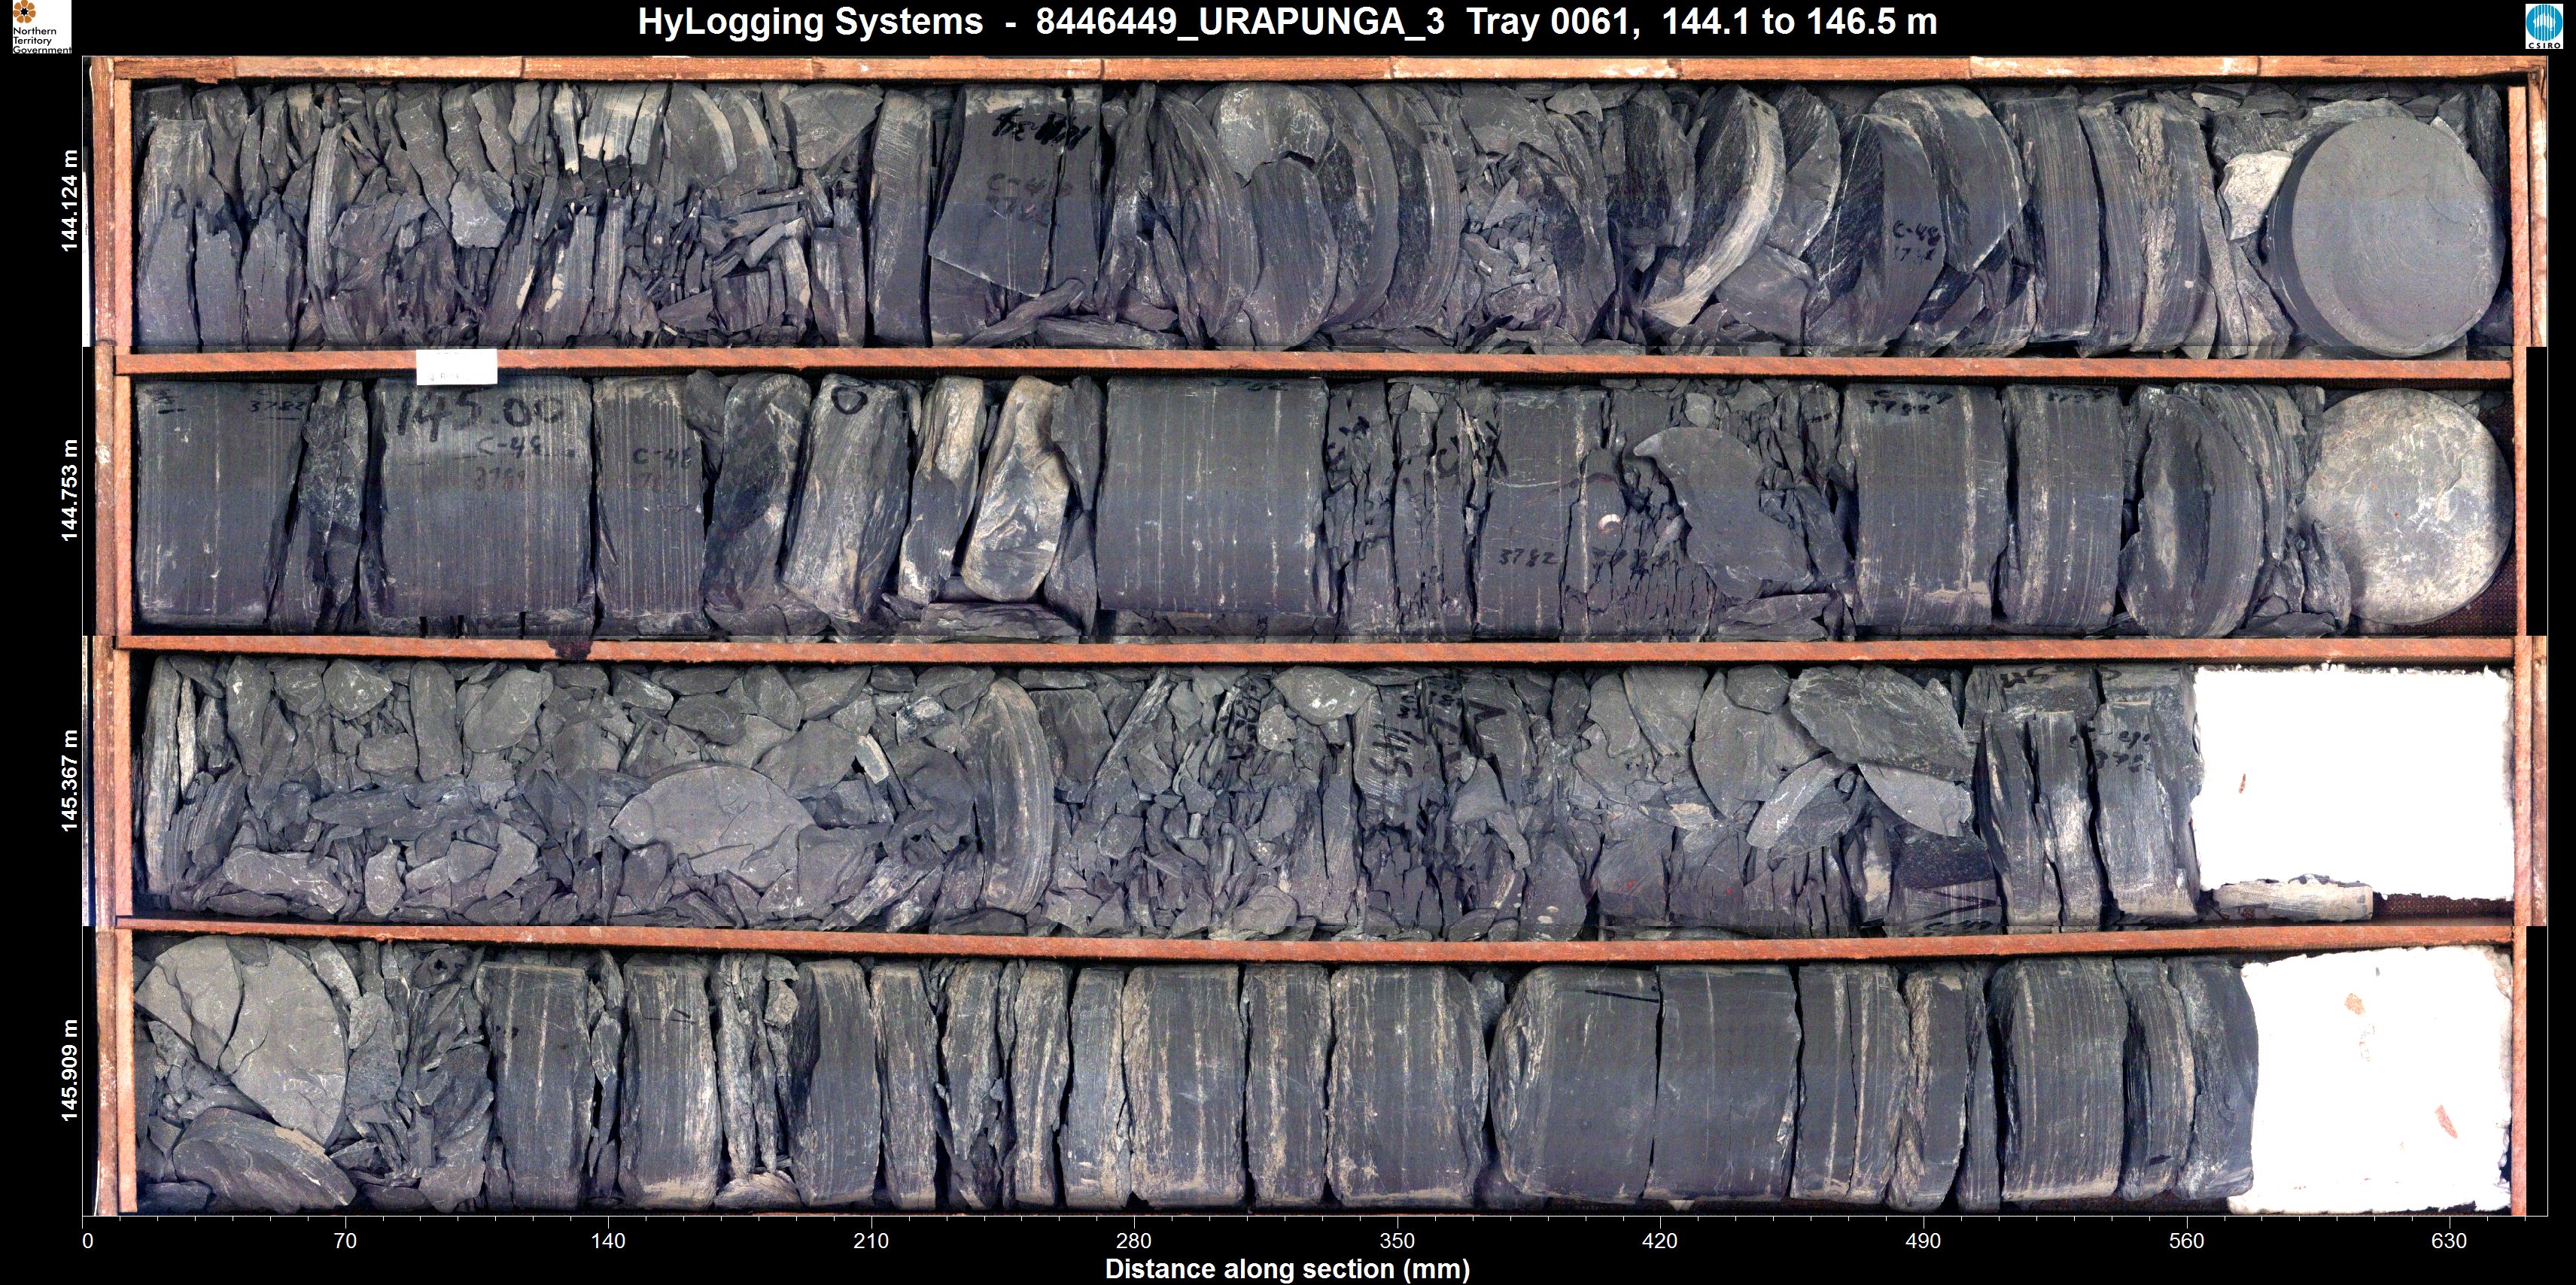Click the 490 mm axis tick label
2576x1285 pixels.
[x=1923, y=1241]
